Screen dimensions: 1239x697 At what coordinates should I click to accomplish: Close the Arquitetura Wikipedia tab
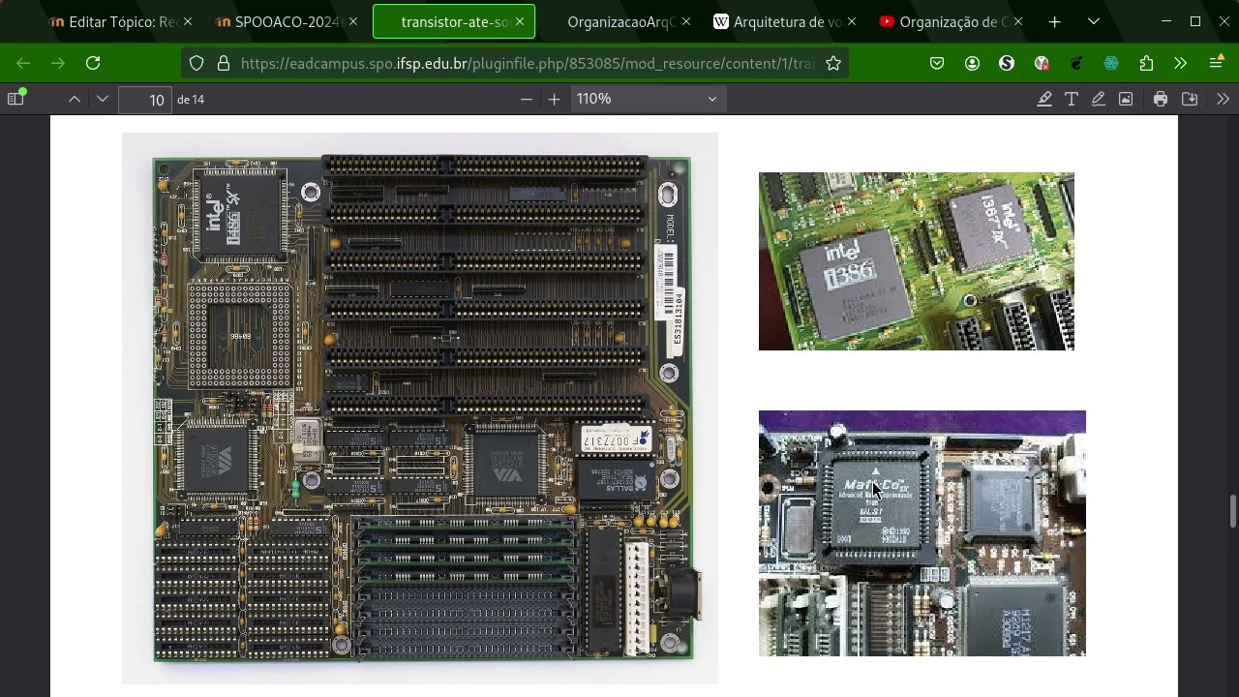(852, 21)
